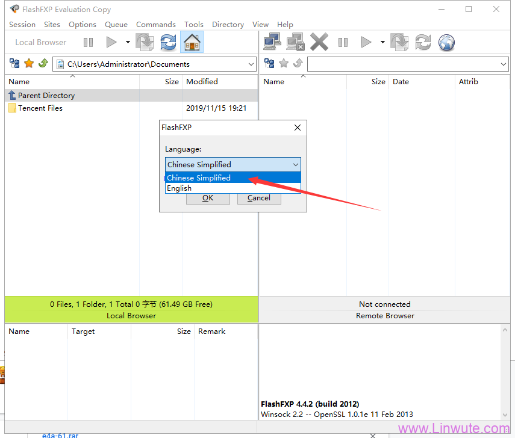
Task: Sort local files by Size column
Action: pyautogui.click(x=161, y=82)
